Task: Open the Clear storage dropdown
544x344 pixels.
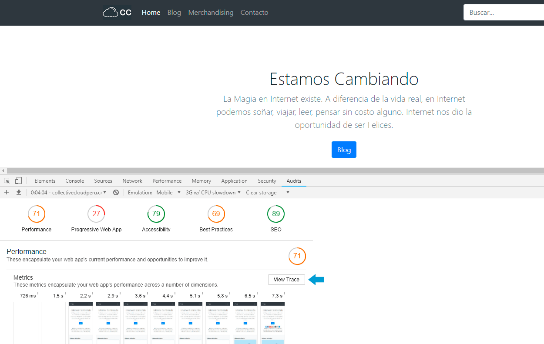Action: pos(268,192)
